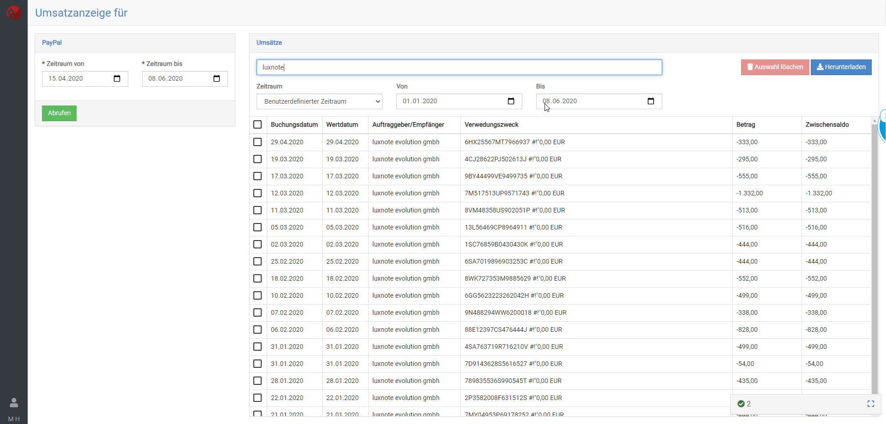Click the Bis date field in Umsätze
The image size is (886, 424).
[599, 101]
